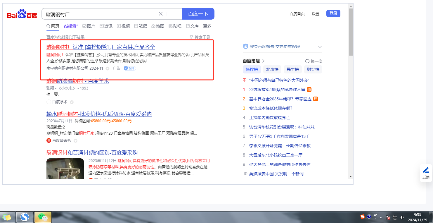Click the 百度一下 search button

(198, 14)
